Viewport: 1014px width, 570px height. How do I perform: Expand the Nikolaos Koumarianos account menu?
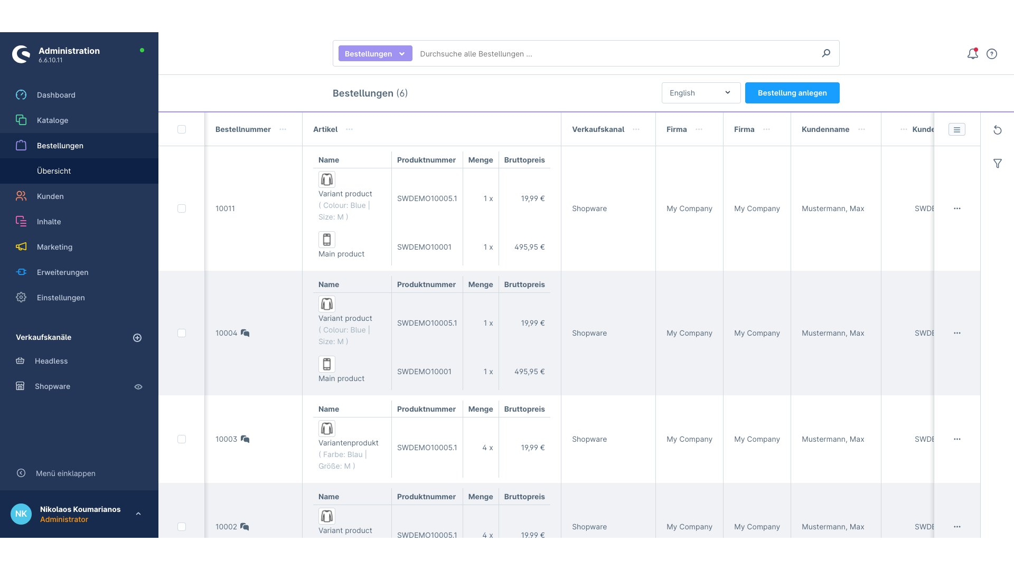[x=138, y=513]
